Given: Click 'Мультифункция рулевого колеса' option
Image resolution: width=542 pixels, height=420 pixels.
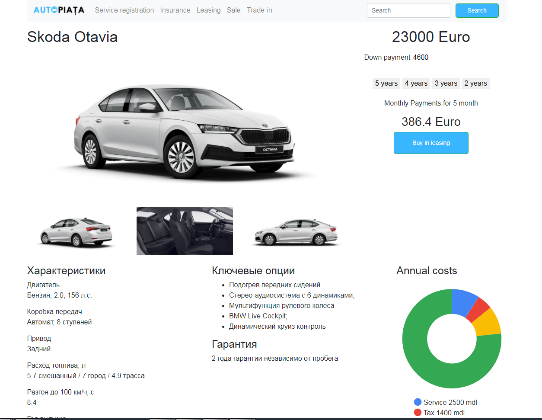Looking at the screenshot, I should coord(282,305).
